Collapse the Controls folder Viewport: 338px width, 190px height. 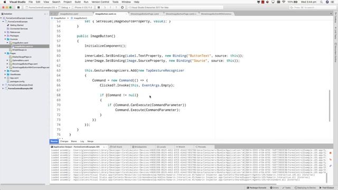pyautogui.click(x=5, y=39)
